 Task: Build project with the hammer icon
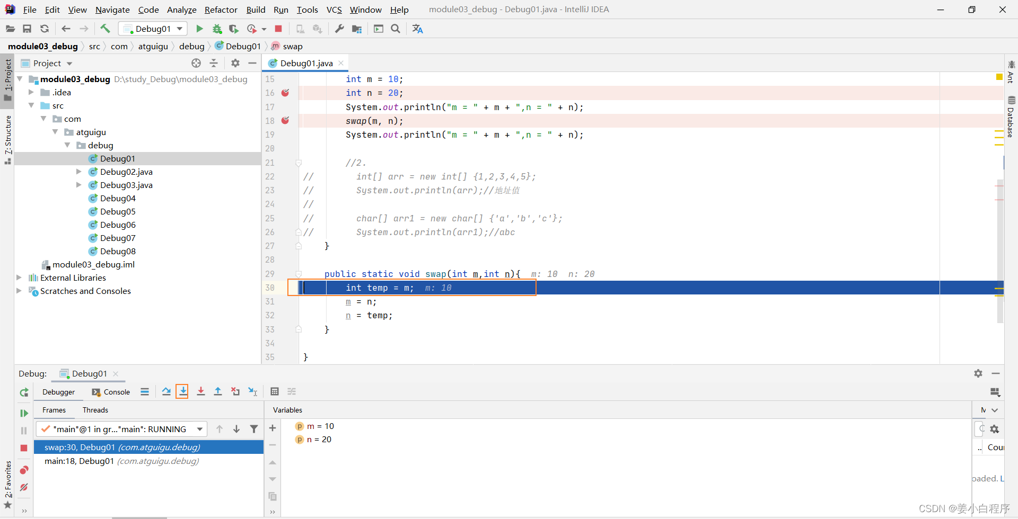tap(105, 29)
